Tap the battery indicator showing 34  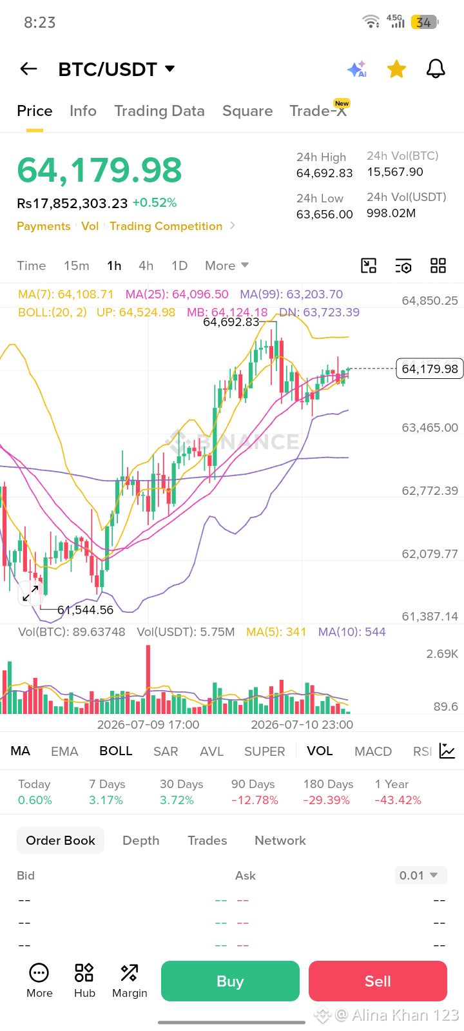point(424,22)
